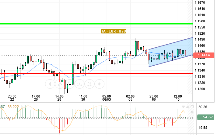Click the zoom out magnifier behind the candles
This screenshot has width=215, height=135.
[x=70, y=84]
